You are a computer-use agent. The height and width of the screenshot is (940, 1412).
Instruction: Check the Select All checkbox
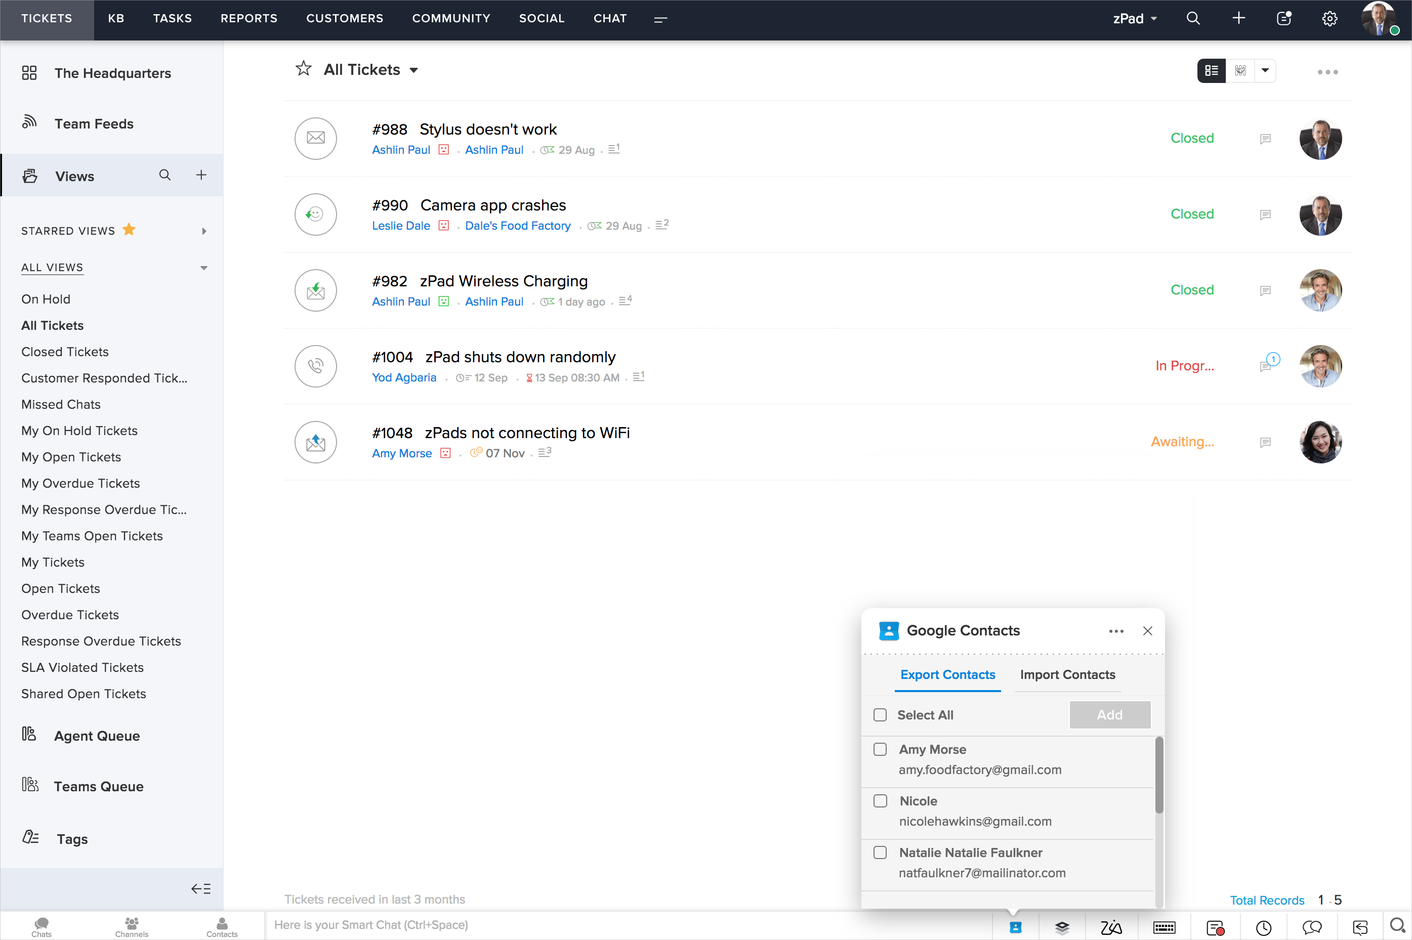coord(880,714)
